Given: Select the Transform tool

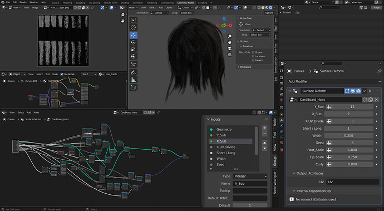Looking at the screenshot, I should point(133,56).
